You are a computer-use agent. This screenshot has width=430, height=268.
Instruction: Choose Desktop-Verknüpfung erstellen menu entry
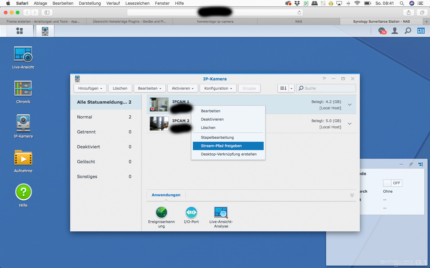[x=228, y=154]
